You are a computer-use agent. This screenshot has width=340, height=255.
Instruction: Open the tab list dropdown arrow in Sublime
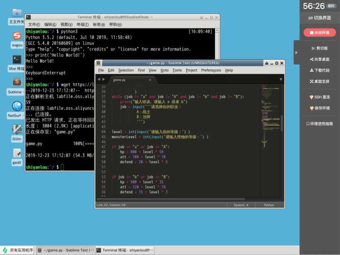click(280, 79)
